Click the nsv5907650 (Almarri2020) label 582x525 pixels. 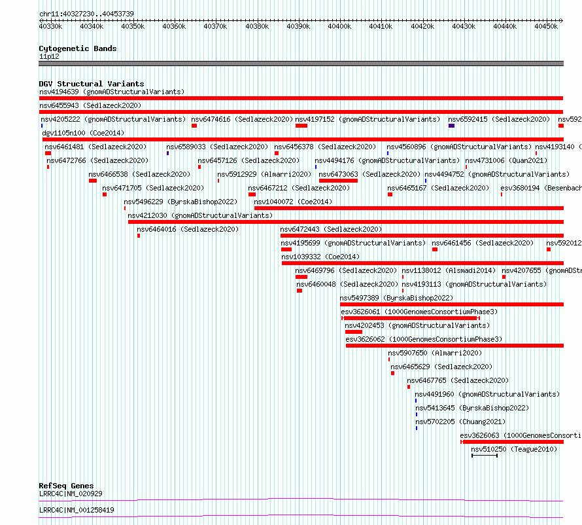pos(435,353)
